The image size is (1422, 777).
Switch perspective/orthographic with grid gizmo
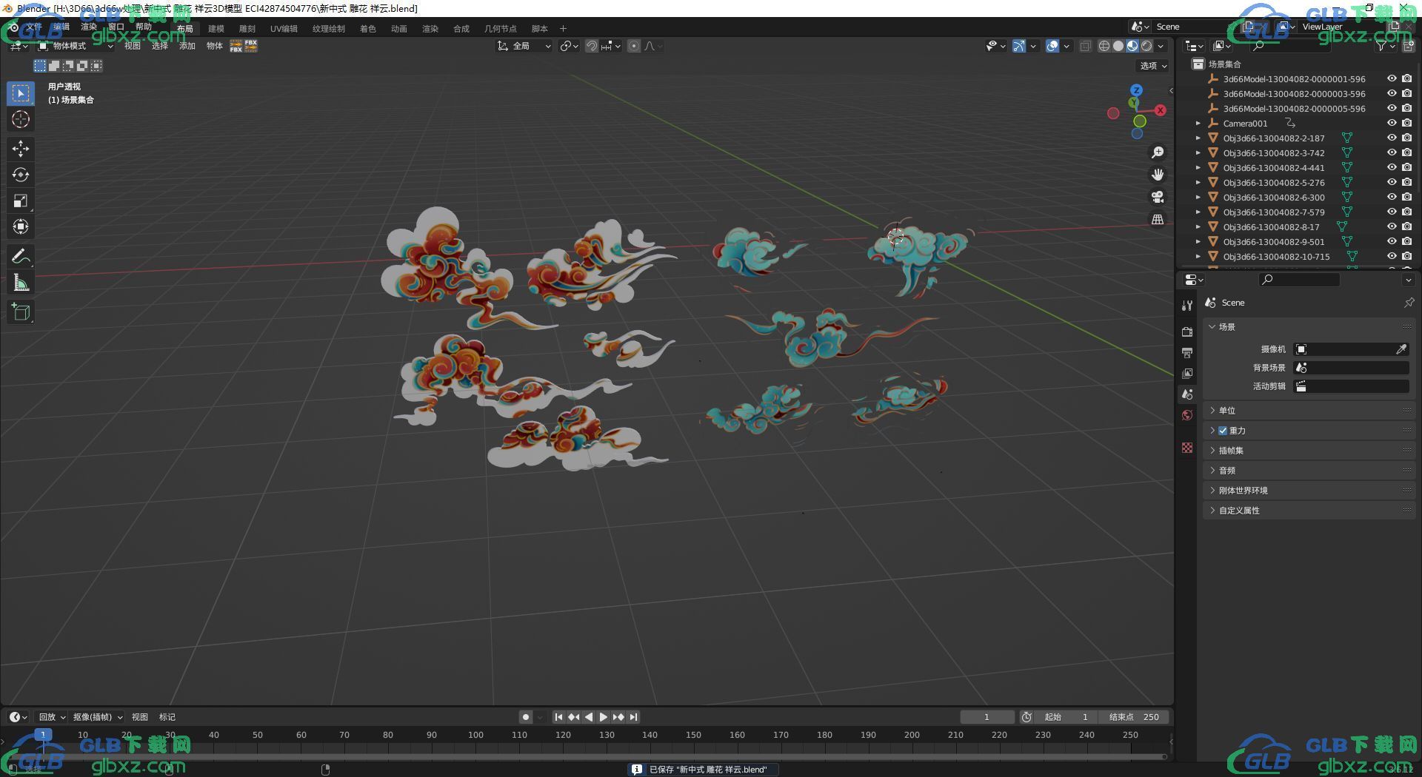coord(1158,219)
